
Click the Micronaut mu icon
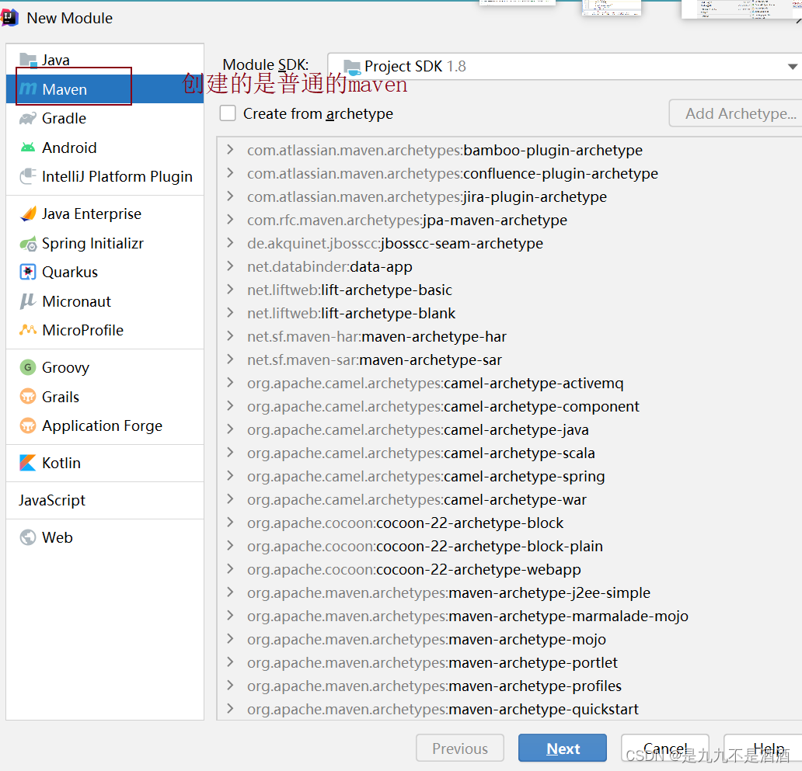[x=28, y=301]
